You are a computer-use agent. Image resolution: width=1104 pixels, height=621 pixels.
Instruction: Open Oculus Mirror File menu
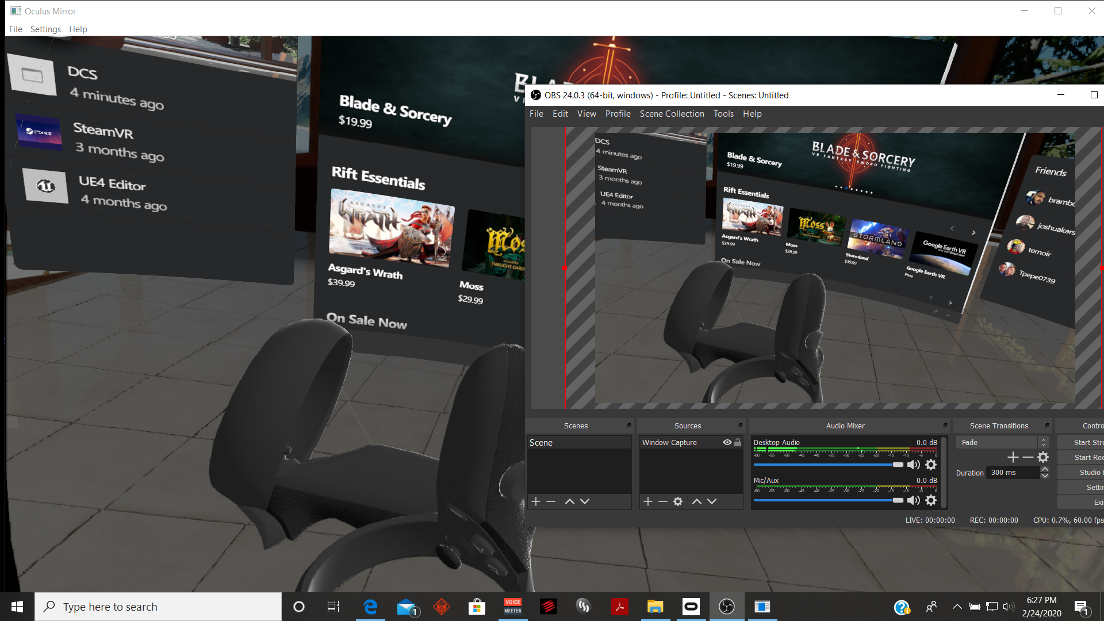click(x=16, y=29)
